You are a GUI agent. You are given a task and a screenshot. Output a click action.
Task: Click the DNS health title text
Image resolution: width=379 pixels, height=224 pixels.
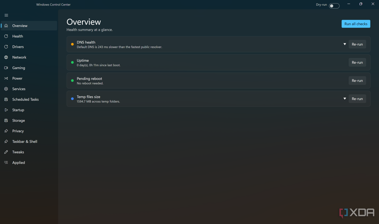(86, 42)
